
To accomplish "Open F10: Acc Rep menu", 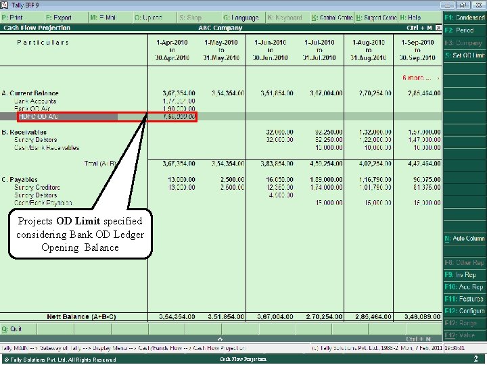I will pos(465,287).
